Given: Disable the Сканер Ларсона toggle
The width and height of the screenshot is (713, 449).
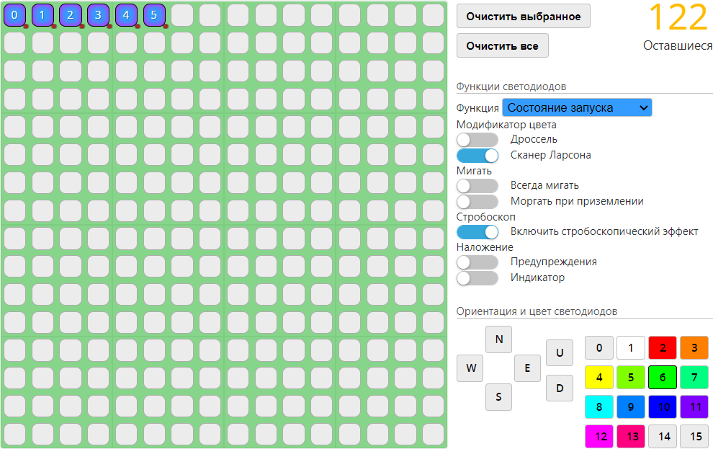Looking at the screenshot, I should (477, 155).
